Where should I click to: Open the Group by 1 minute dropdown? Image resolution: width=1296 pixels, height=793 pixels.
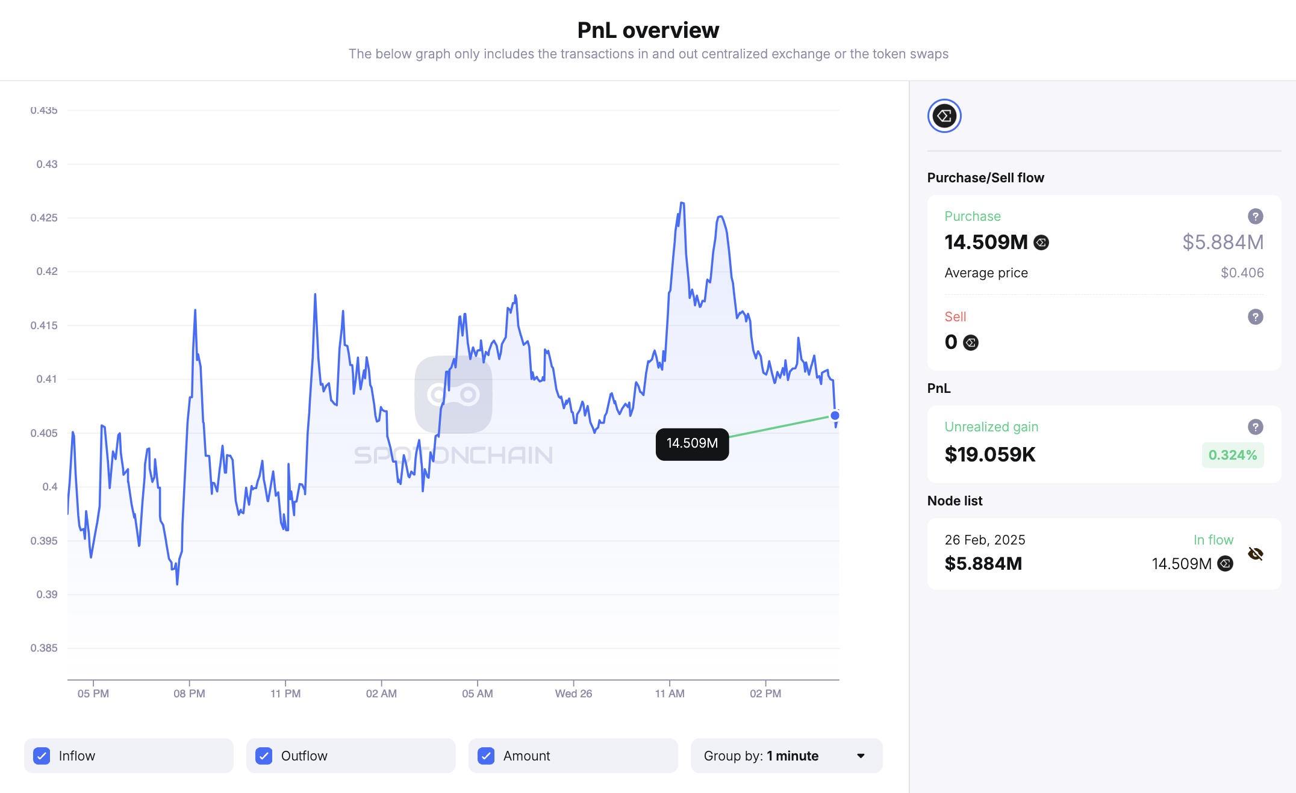[x=786, y=756]
